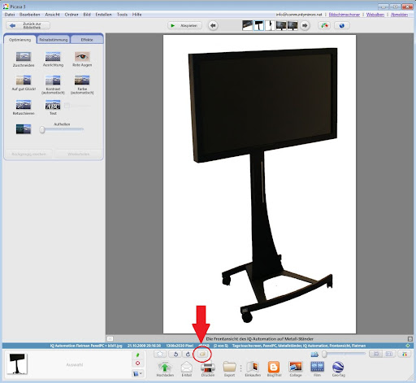Fit photo to viewing area button

376,354
